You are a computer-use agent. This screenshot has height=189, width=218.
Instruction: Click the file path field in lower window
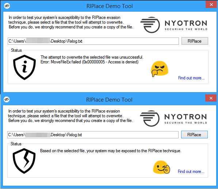(x=93, y=135)
